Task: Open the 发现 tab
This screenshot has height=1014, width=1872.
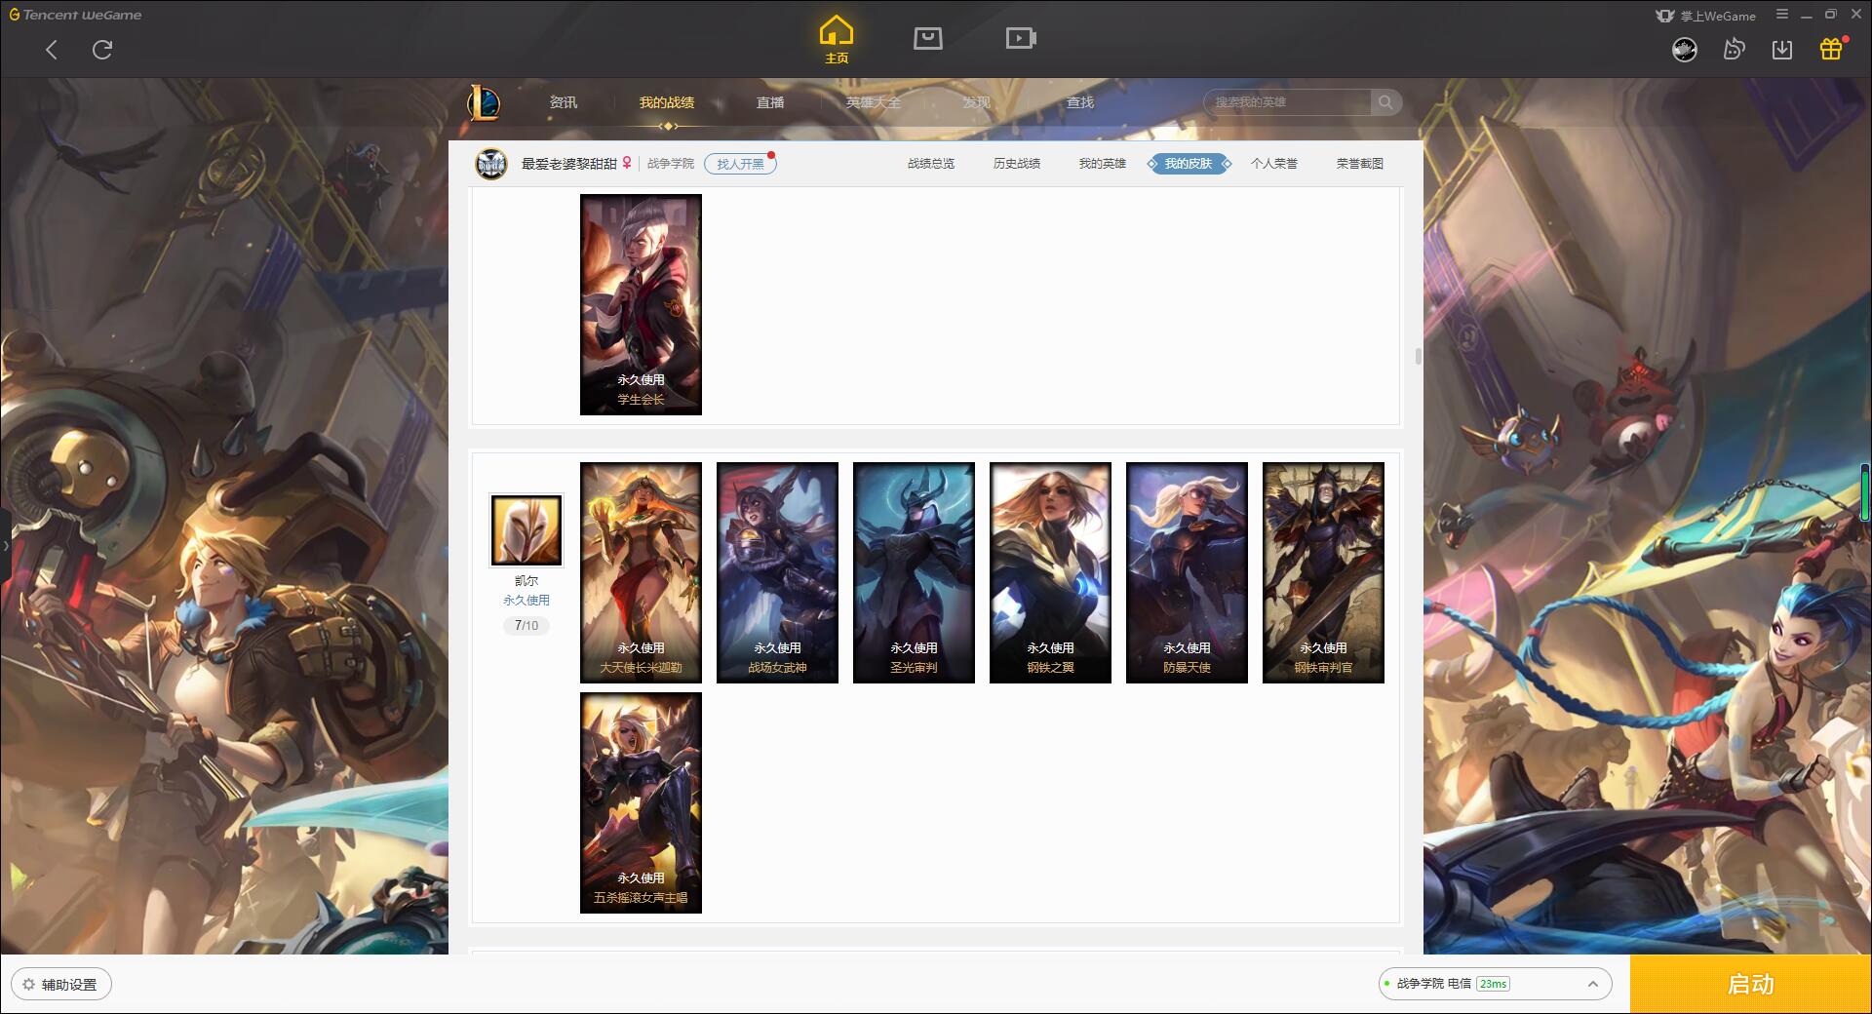Action: click(x=977, y=102)
